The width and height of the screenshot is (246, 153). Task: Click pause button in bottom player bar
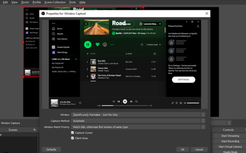[125, 101]
